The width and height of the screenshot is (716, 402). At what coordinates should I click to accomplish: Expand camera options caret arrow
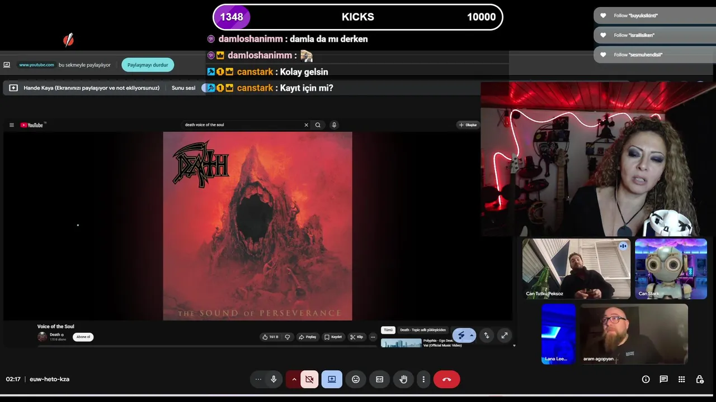click(x=294, y=379)
